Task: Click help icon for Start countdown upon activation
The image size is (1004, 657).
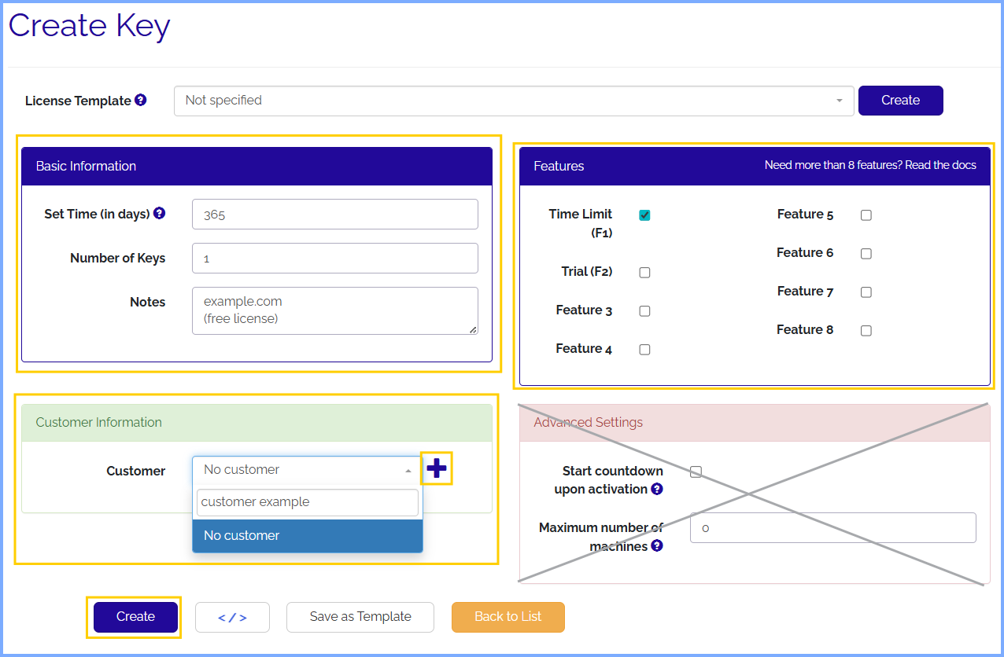Action: 657,489
